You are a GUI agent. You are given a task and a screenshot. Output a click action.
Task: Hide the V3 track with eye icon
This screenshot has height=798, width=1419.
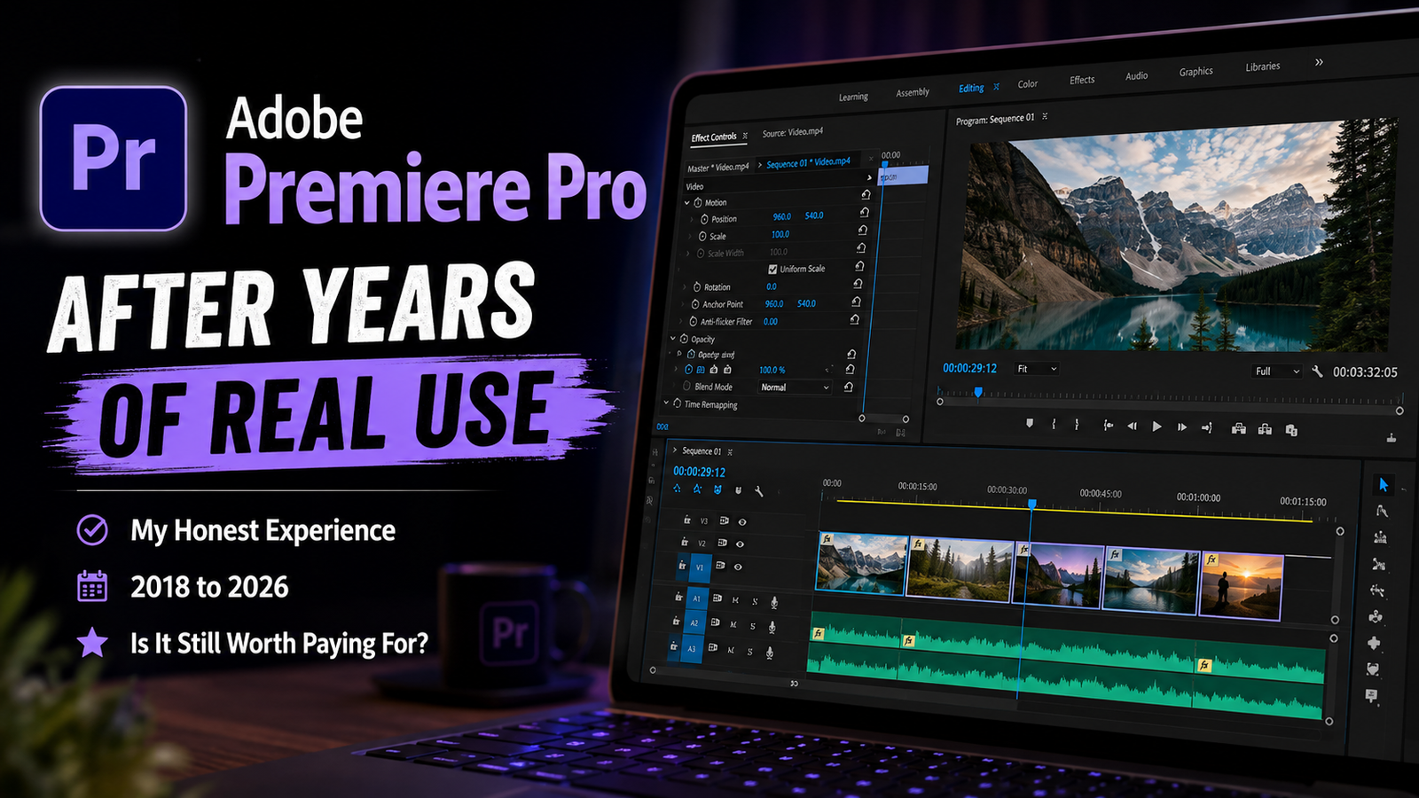pyautogui.click(x=742, y=521)
